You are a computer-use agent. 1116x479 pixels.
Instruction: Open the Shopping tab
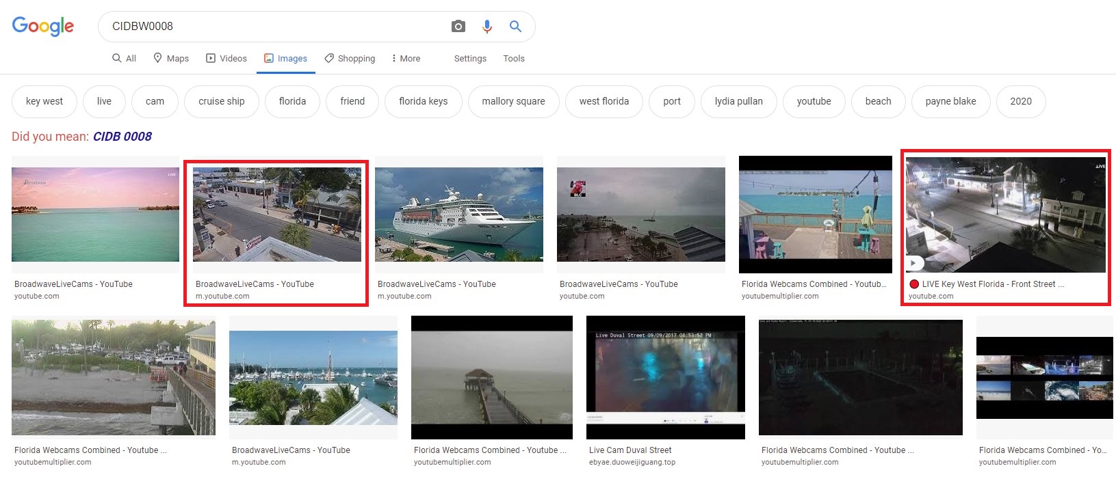350,58
